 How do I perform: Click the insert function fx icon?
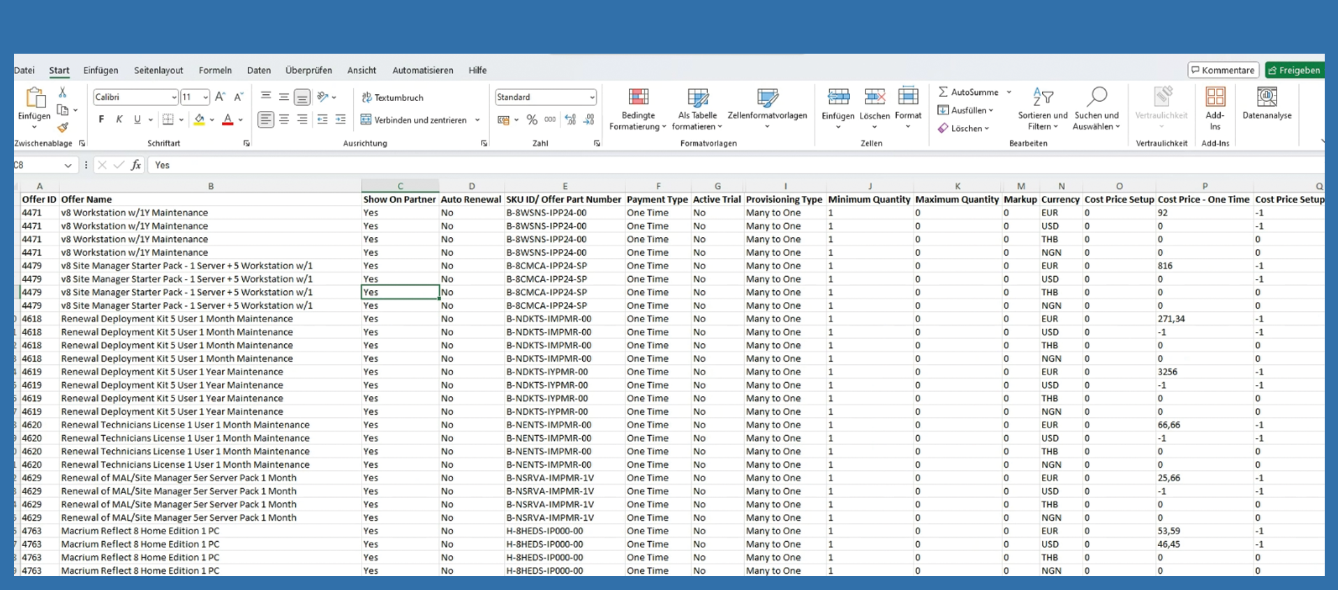click(x=136, y=165)
